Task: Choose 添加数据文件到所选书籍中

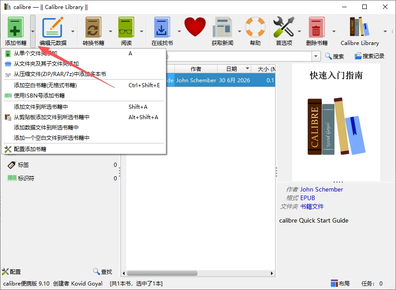Action: [x=84, y=128]
